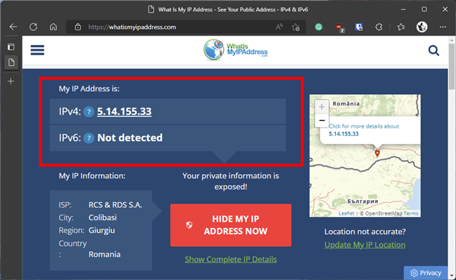The width and height of the screenshot is (456, 280).
Task: Click the HIDE MY IP ADDRESS NOW button
Action: pyautogui.click(x=231, y=225)
